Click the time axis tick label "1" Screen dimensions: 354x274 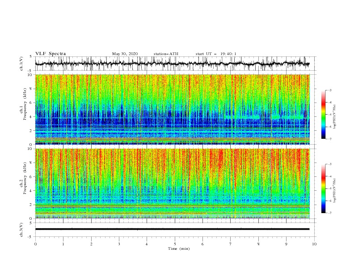coord(63,244)
